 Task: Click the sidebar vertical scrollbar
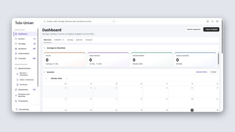click(38, 58)
